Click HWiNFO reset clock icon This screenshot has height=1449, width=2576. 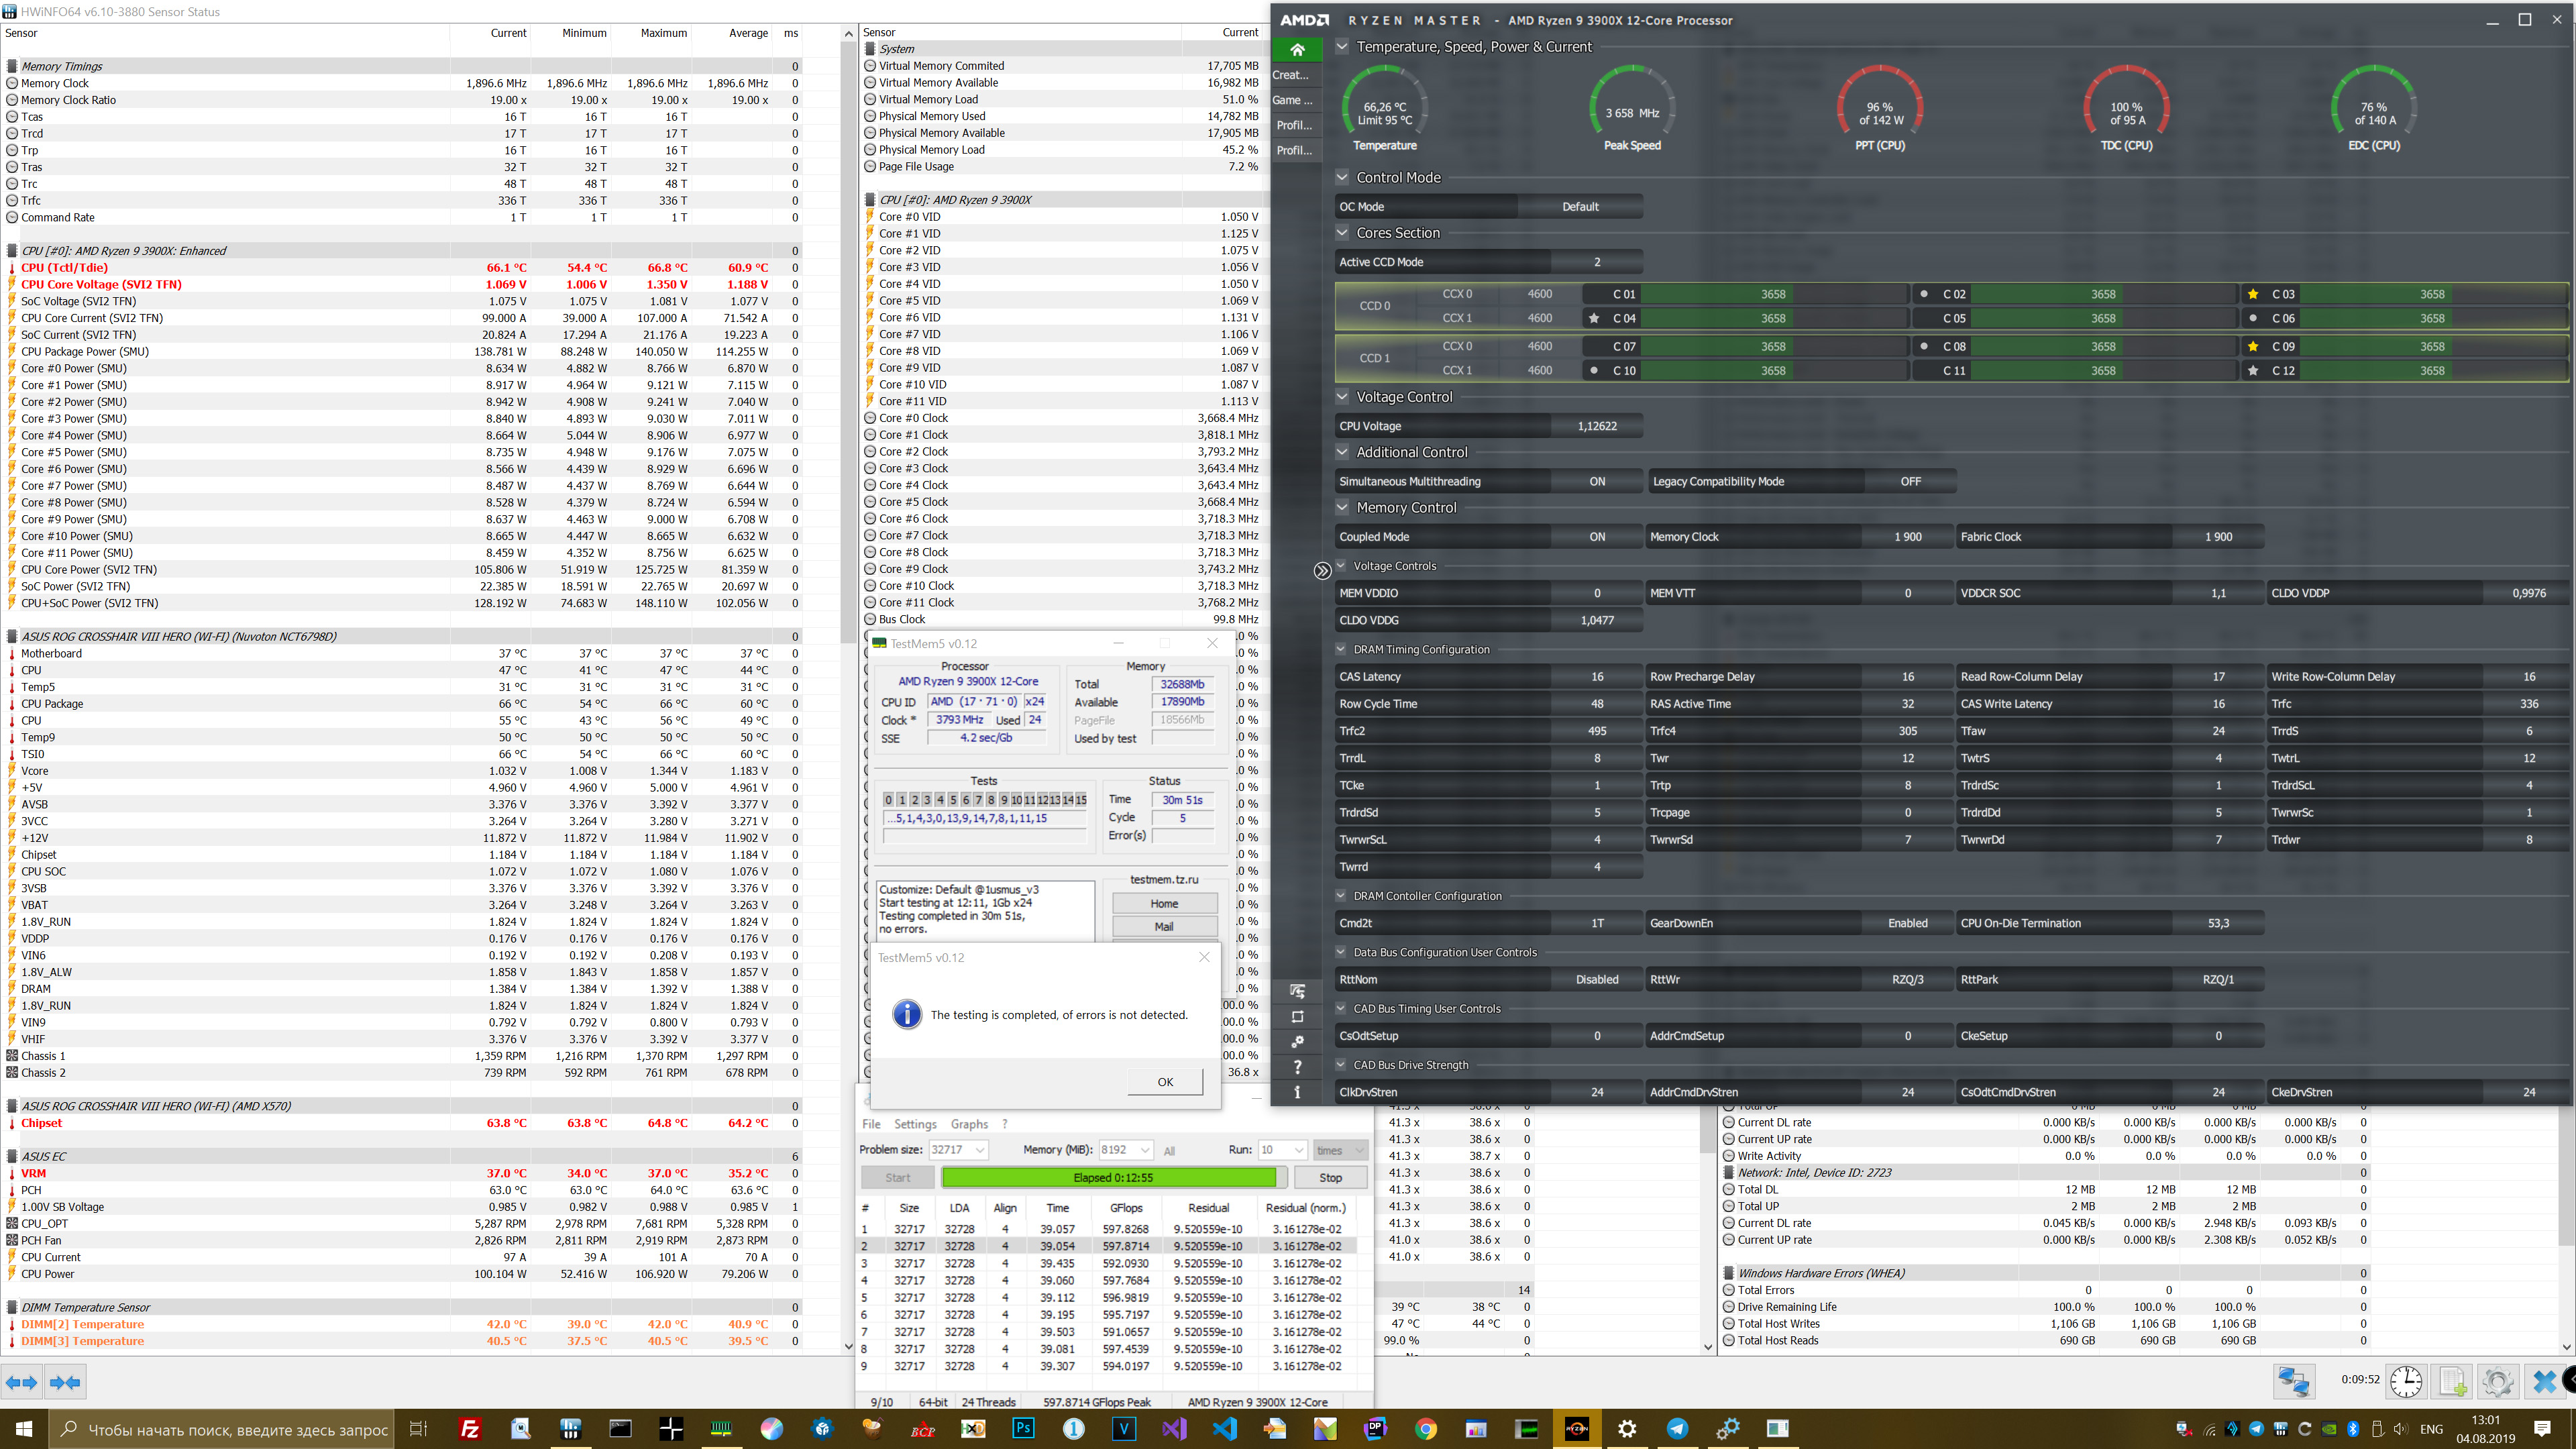click(2405, 1382)
